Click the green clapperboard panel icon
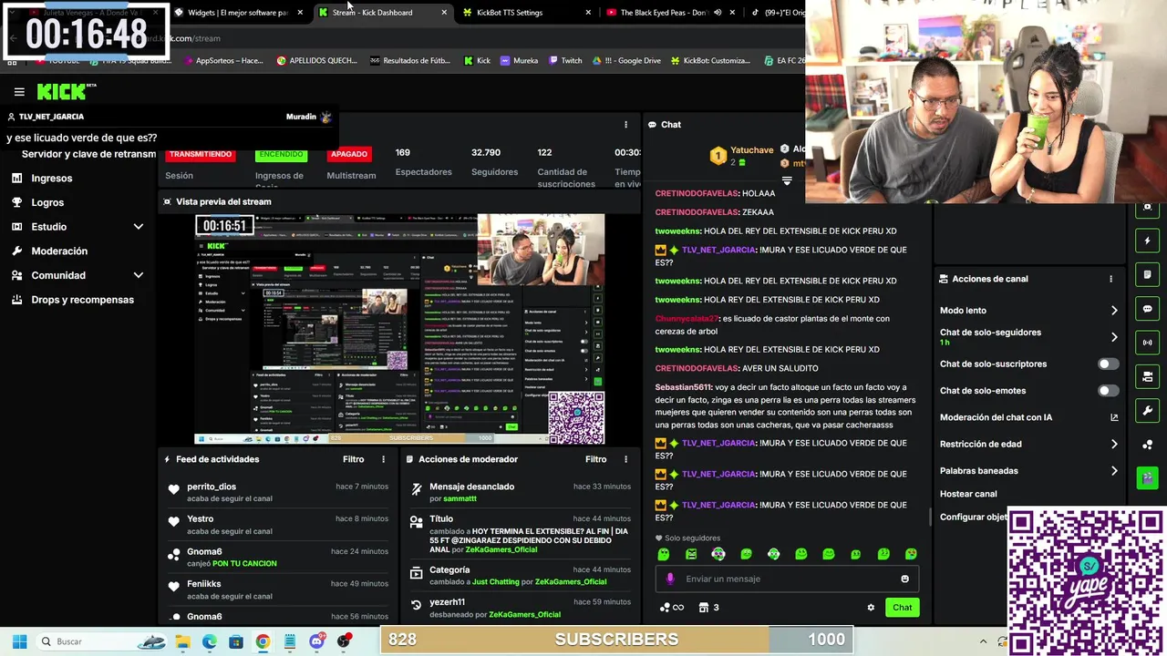 coord(1148,477)
